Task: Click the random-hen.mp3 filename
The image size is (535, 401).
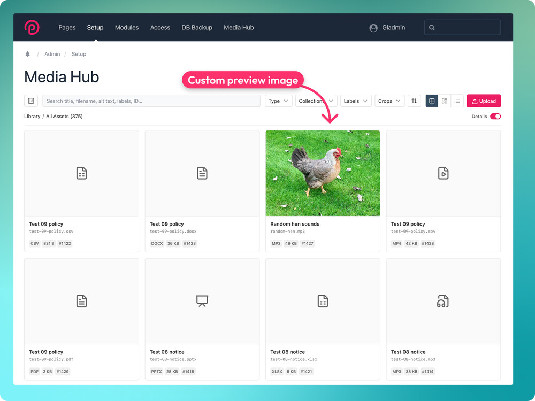Action: (288, 231)
